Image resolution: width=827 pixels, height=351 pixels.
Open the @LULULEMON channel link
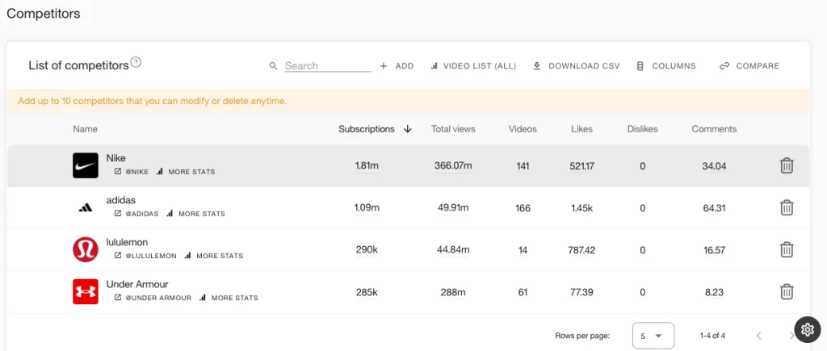pos(145,256)
